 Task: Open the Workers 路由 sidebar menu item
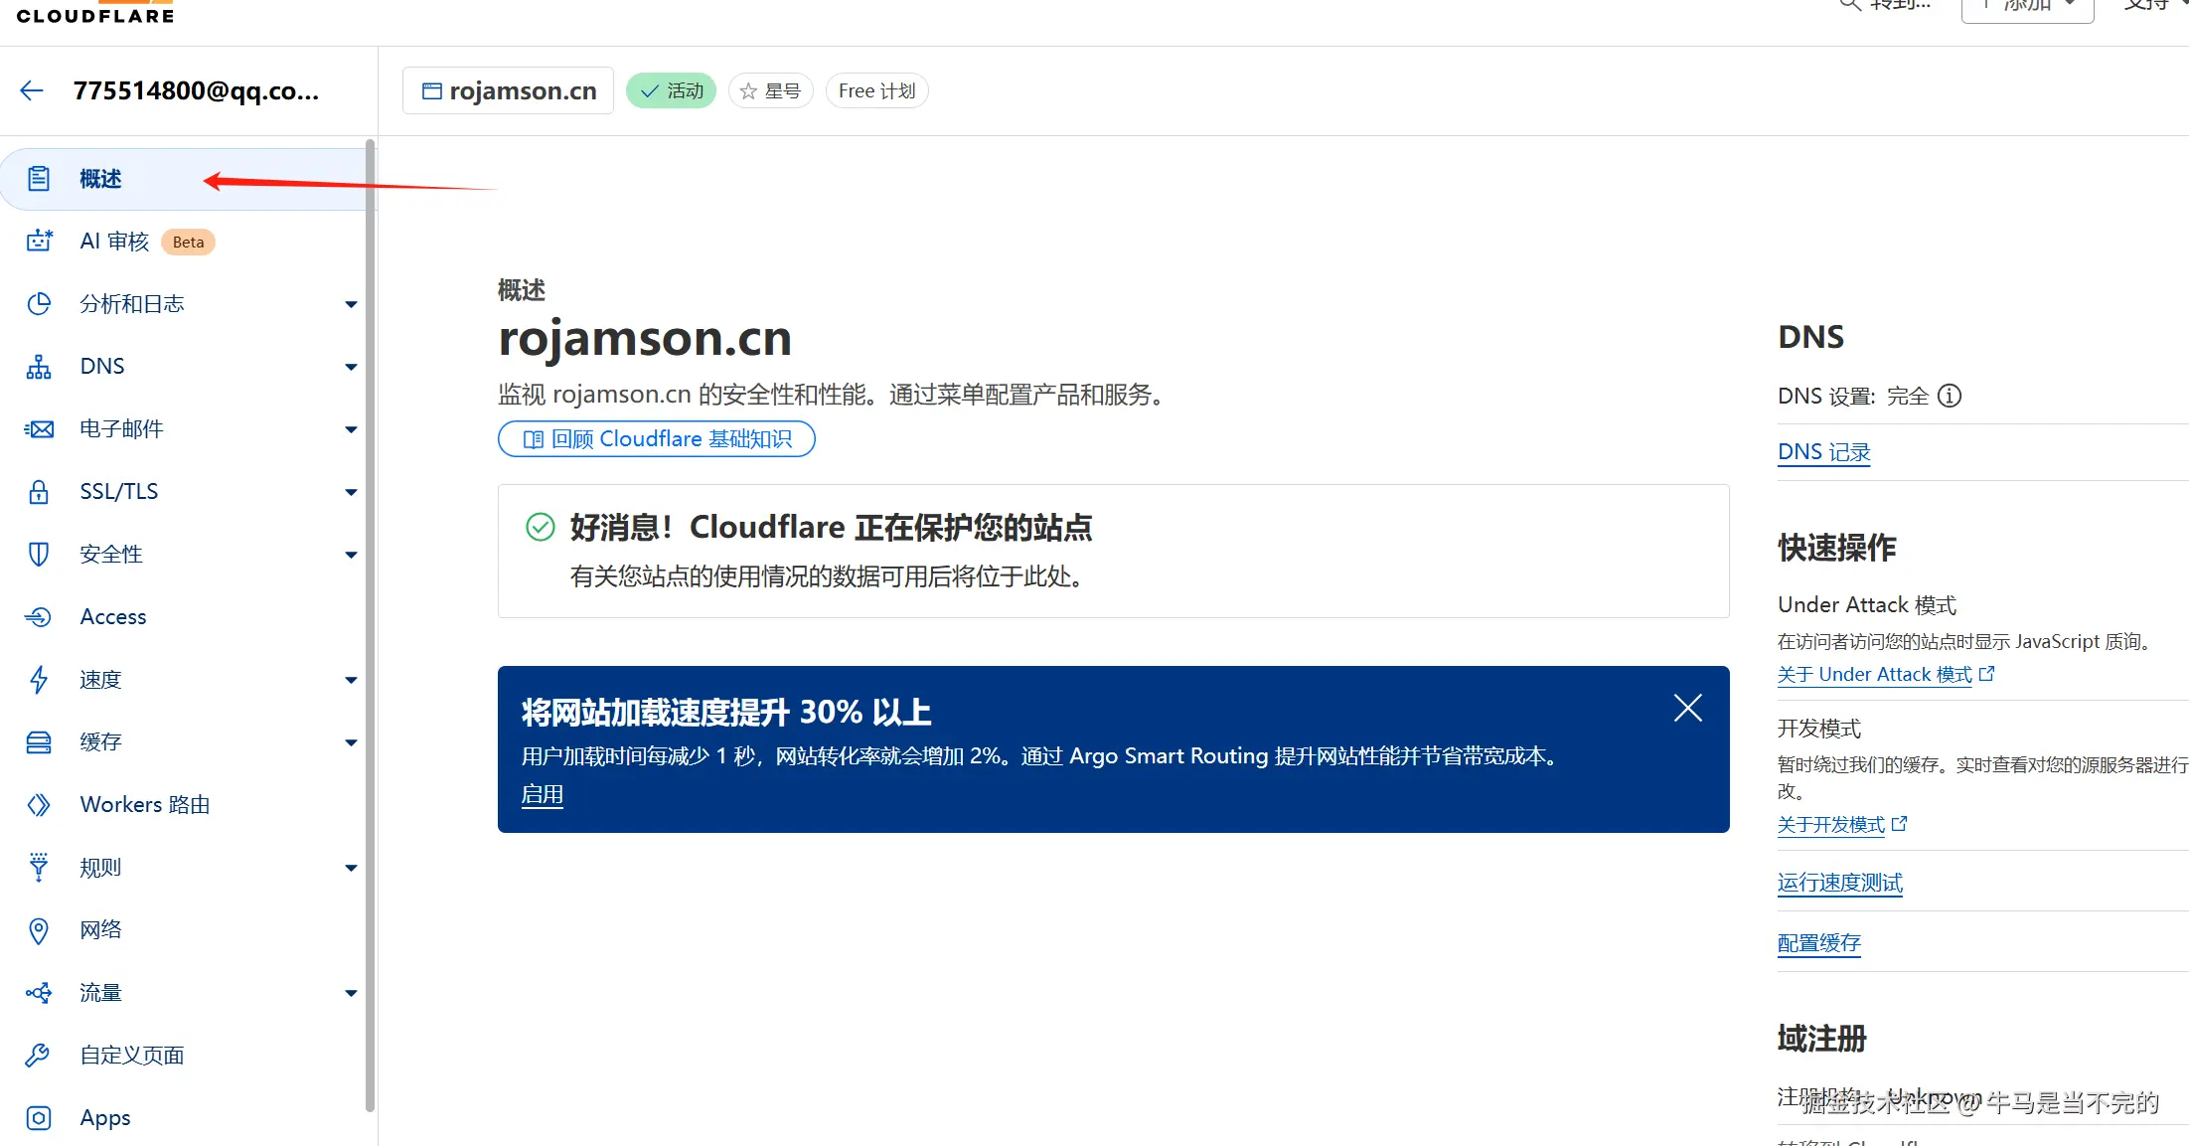[x=183, y=805]
